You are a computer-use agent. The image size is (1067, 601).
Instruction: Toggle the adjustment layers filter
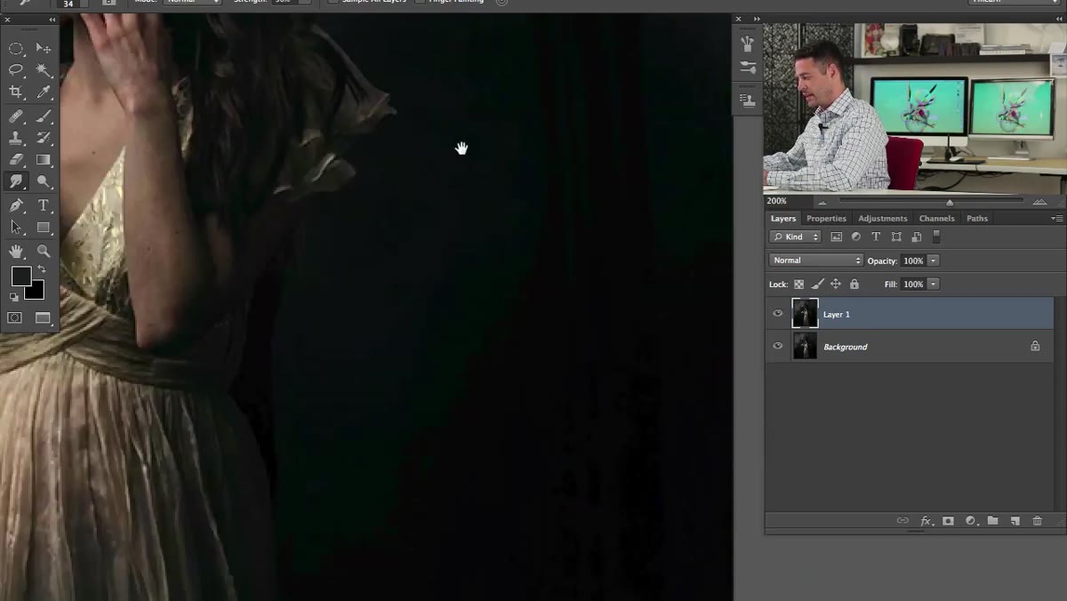pyautogui.click(x=856, y=237)
